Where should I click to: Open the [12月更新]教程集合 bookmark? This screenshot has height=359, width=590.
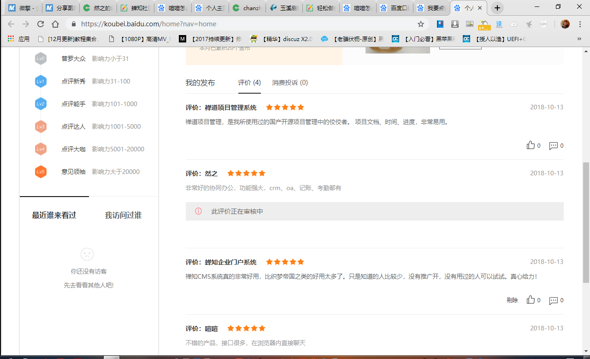pyautogui.click(x=68, y=39)
